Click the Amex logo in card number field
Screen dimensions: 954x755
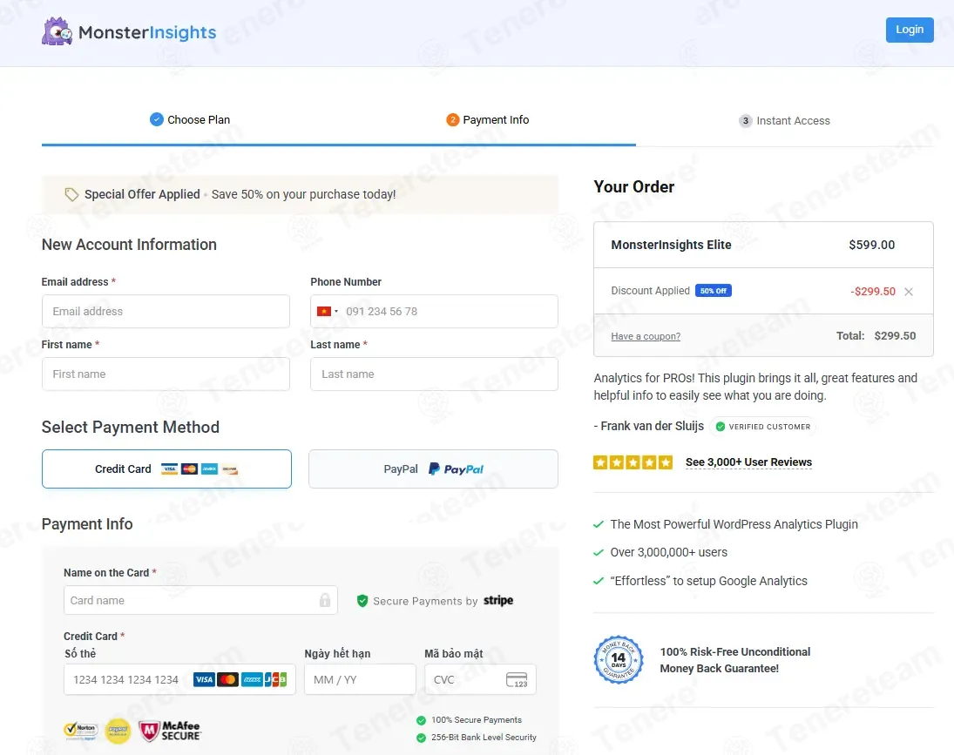(252, 679)
